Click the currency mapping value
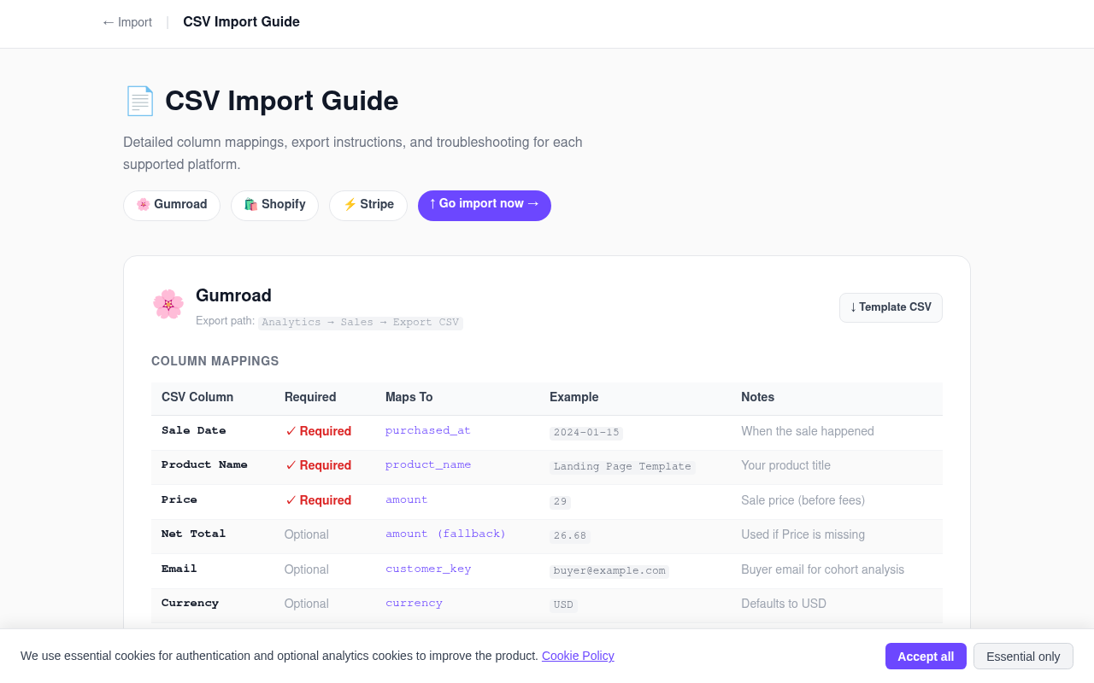 (415, 604)
